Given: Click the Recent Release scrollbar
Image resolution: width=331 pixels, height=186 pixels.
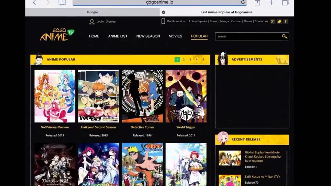Looking at the screenshot, I should click(287, 168).
